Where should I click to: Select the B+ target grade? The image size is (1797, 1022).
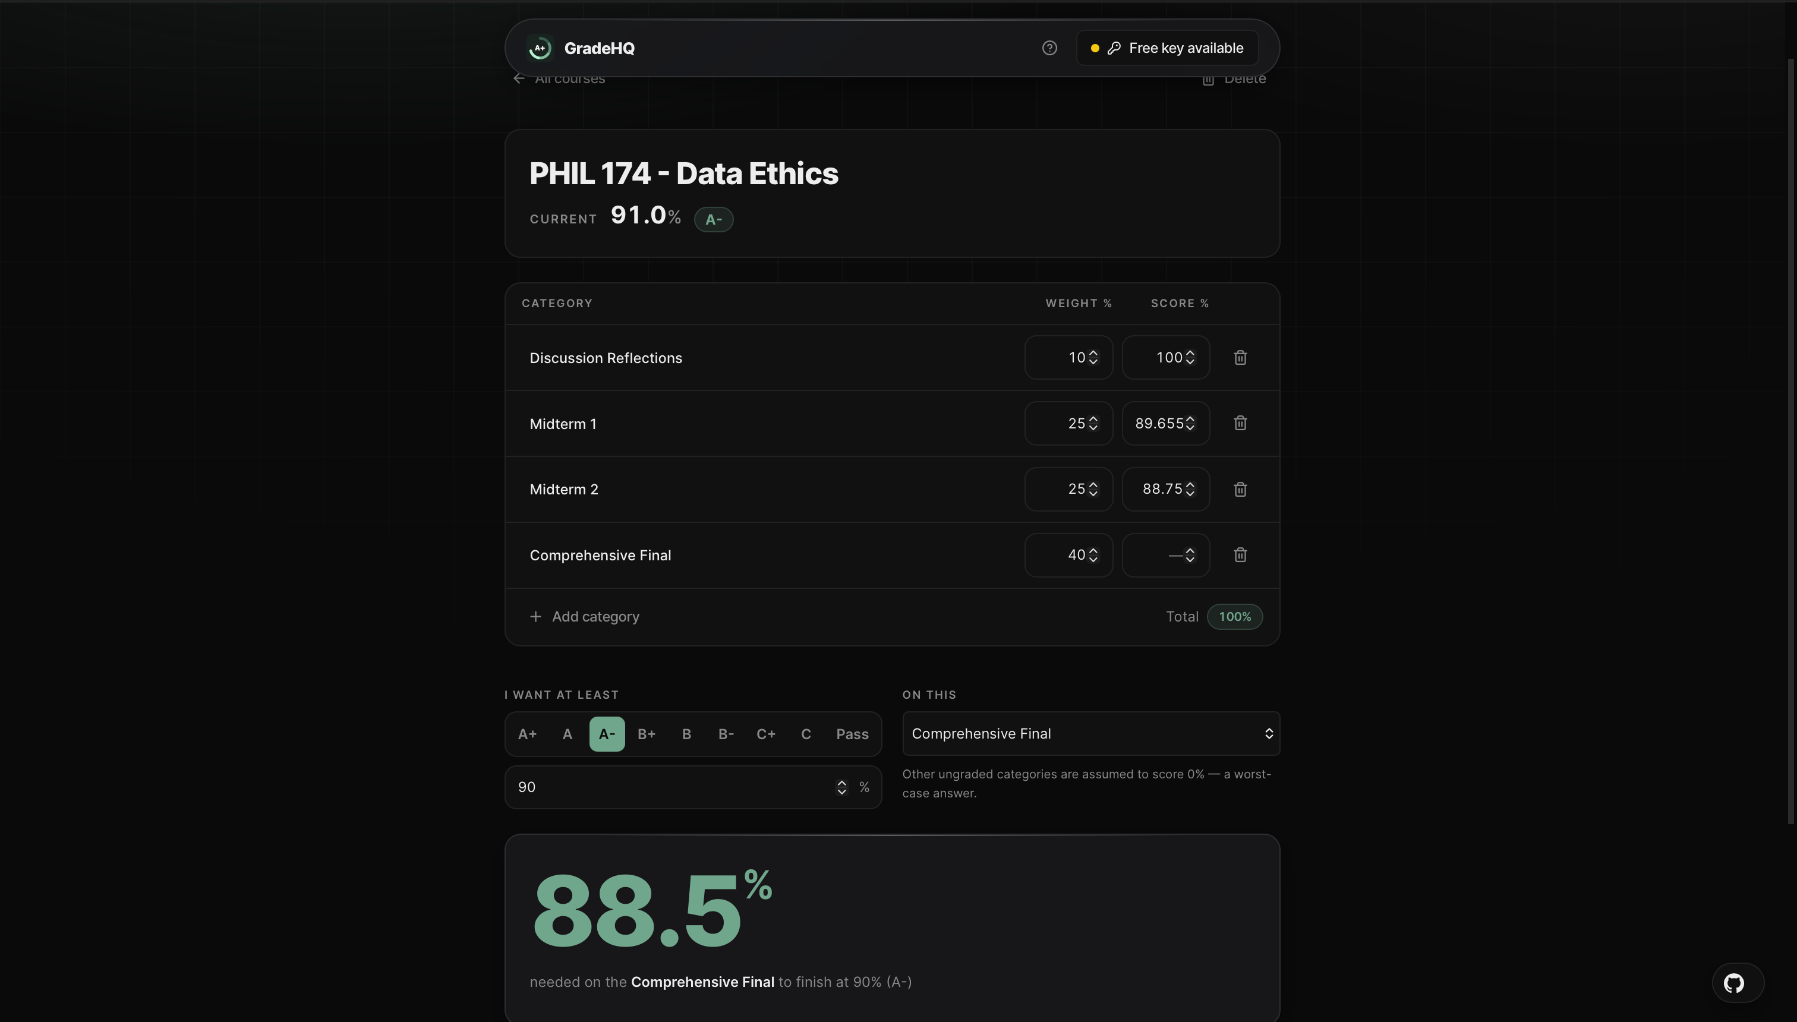click(647, 734)
